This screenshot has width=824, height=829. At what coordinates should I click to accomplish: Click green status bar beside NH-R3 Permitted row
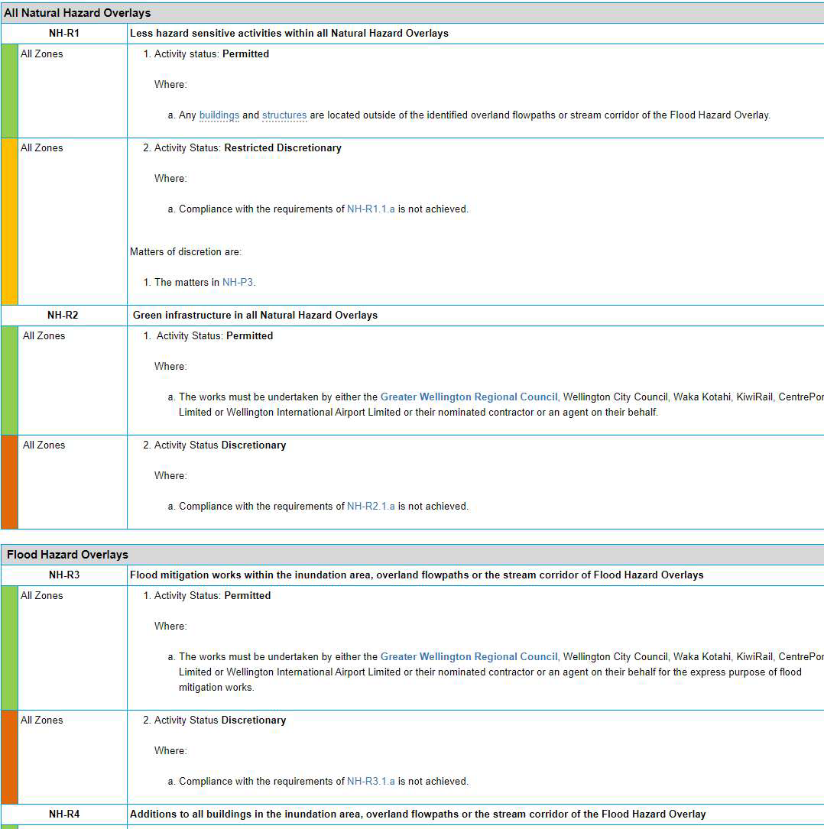pos(9,648)
